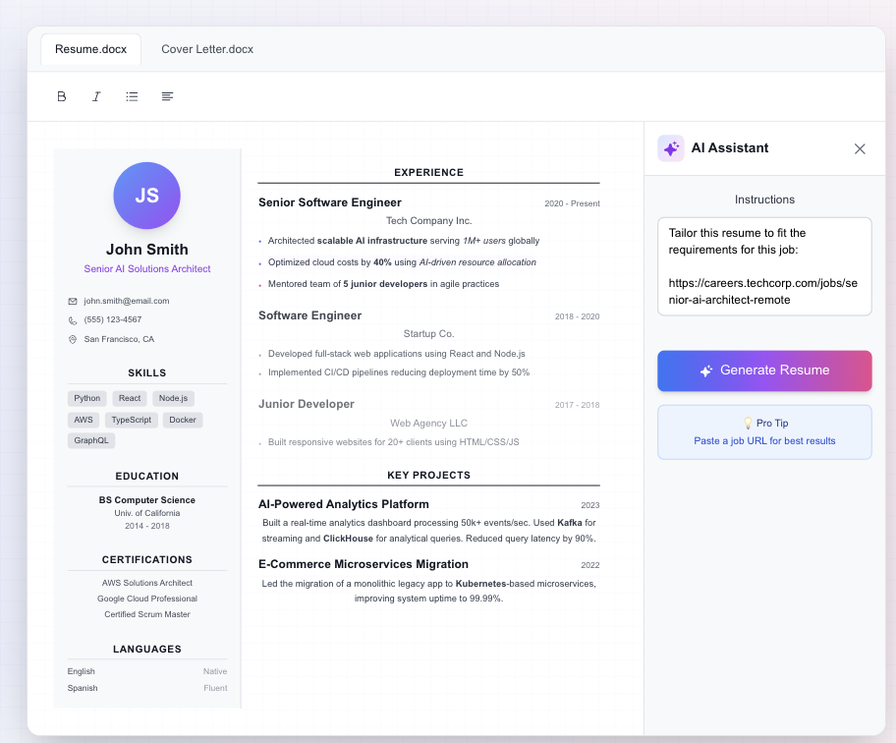This screenshot has width=896, height=743.
Task: Click the location pin icon
Action: click(x=73, y=339)
